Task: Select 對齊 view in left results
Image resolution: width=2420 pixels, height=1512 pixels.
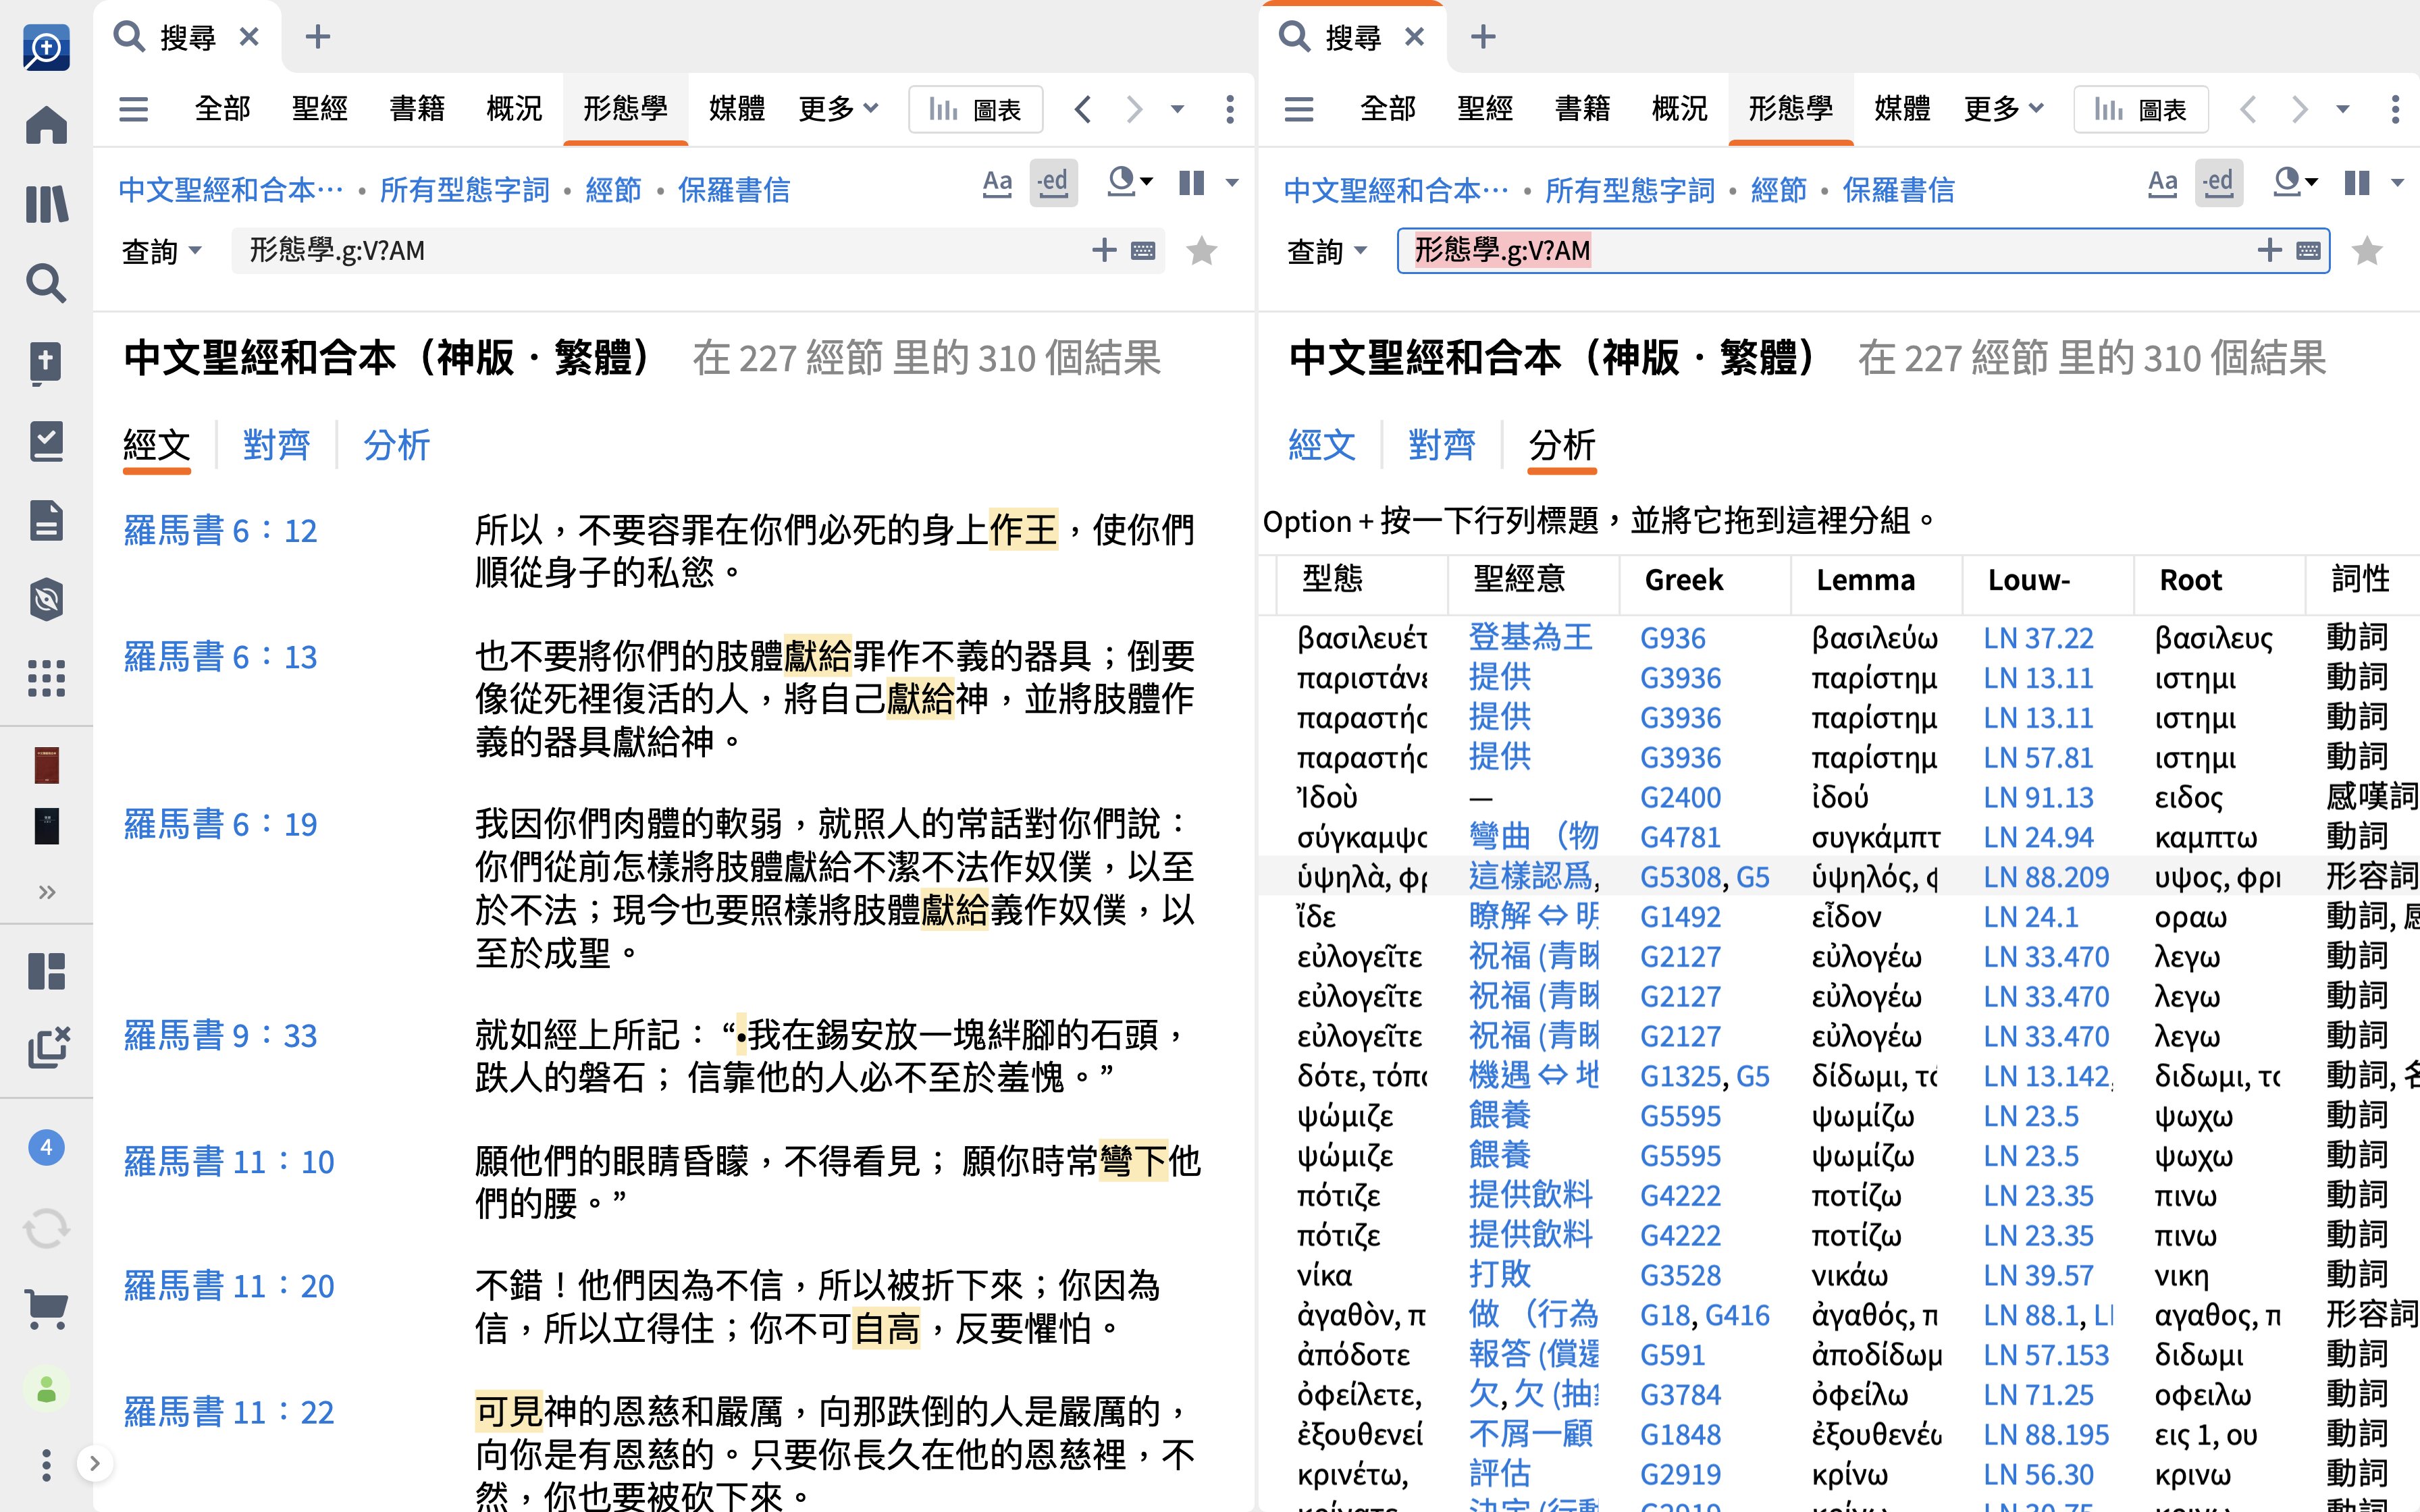Action: [276, 445]
